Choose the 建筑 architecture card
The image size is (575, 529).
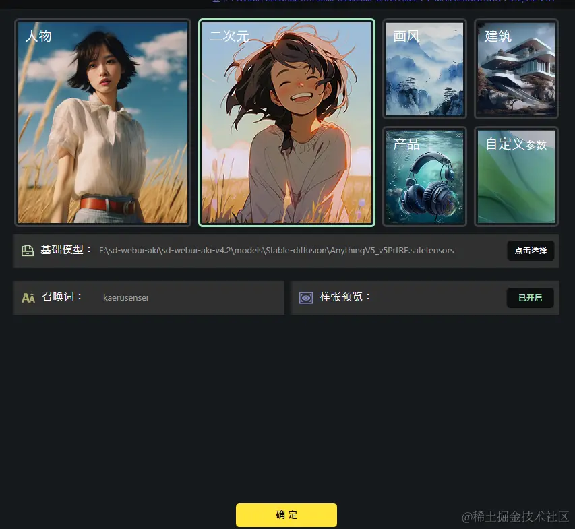(x=516, y=69)
